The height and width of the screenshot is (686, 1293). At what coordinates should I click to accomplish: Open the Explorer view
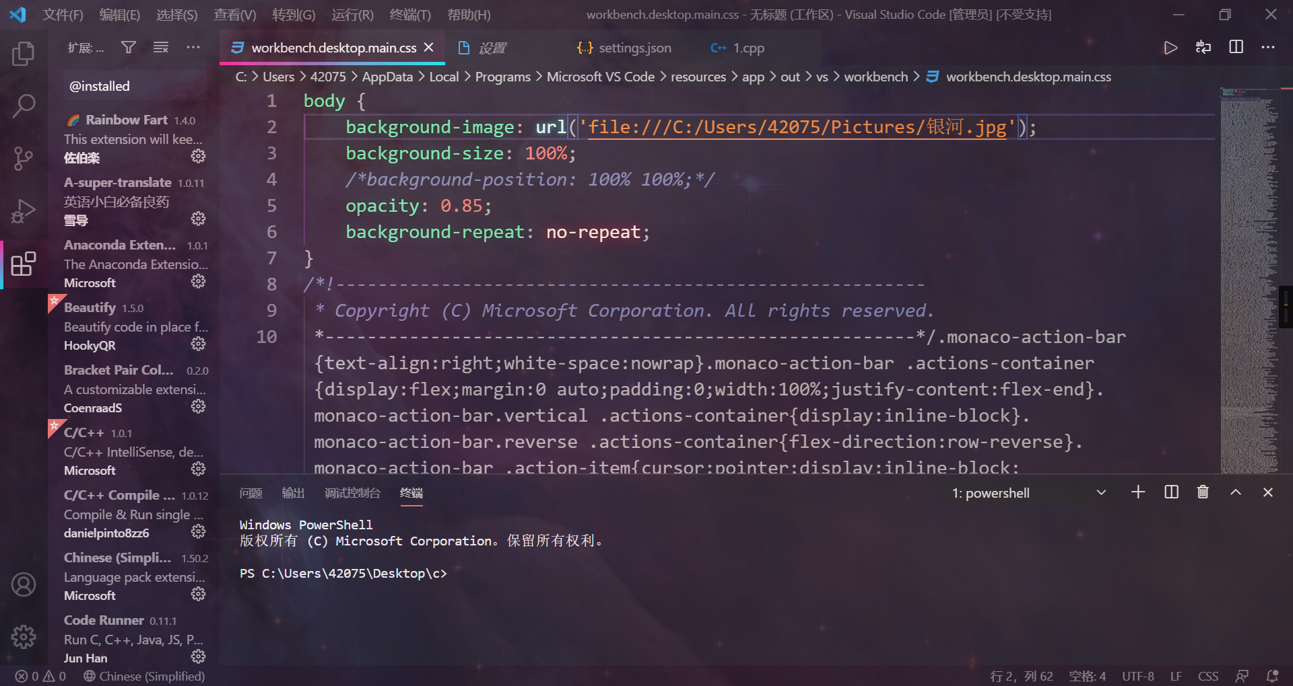tap(24, 53)
